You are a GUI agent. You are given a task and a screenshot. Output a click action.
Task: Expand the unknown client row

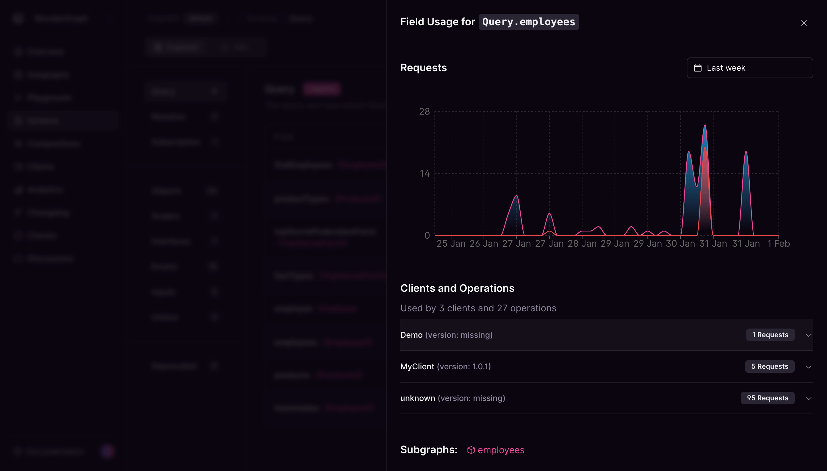coord(808,398)
